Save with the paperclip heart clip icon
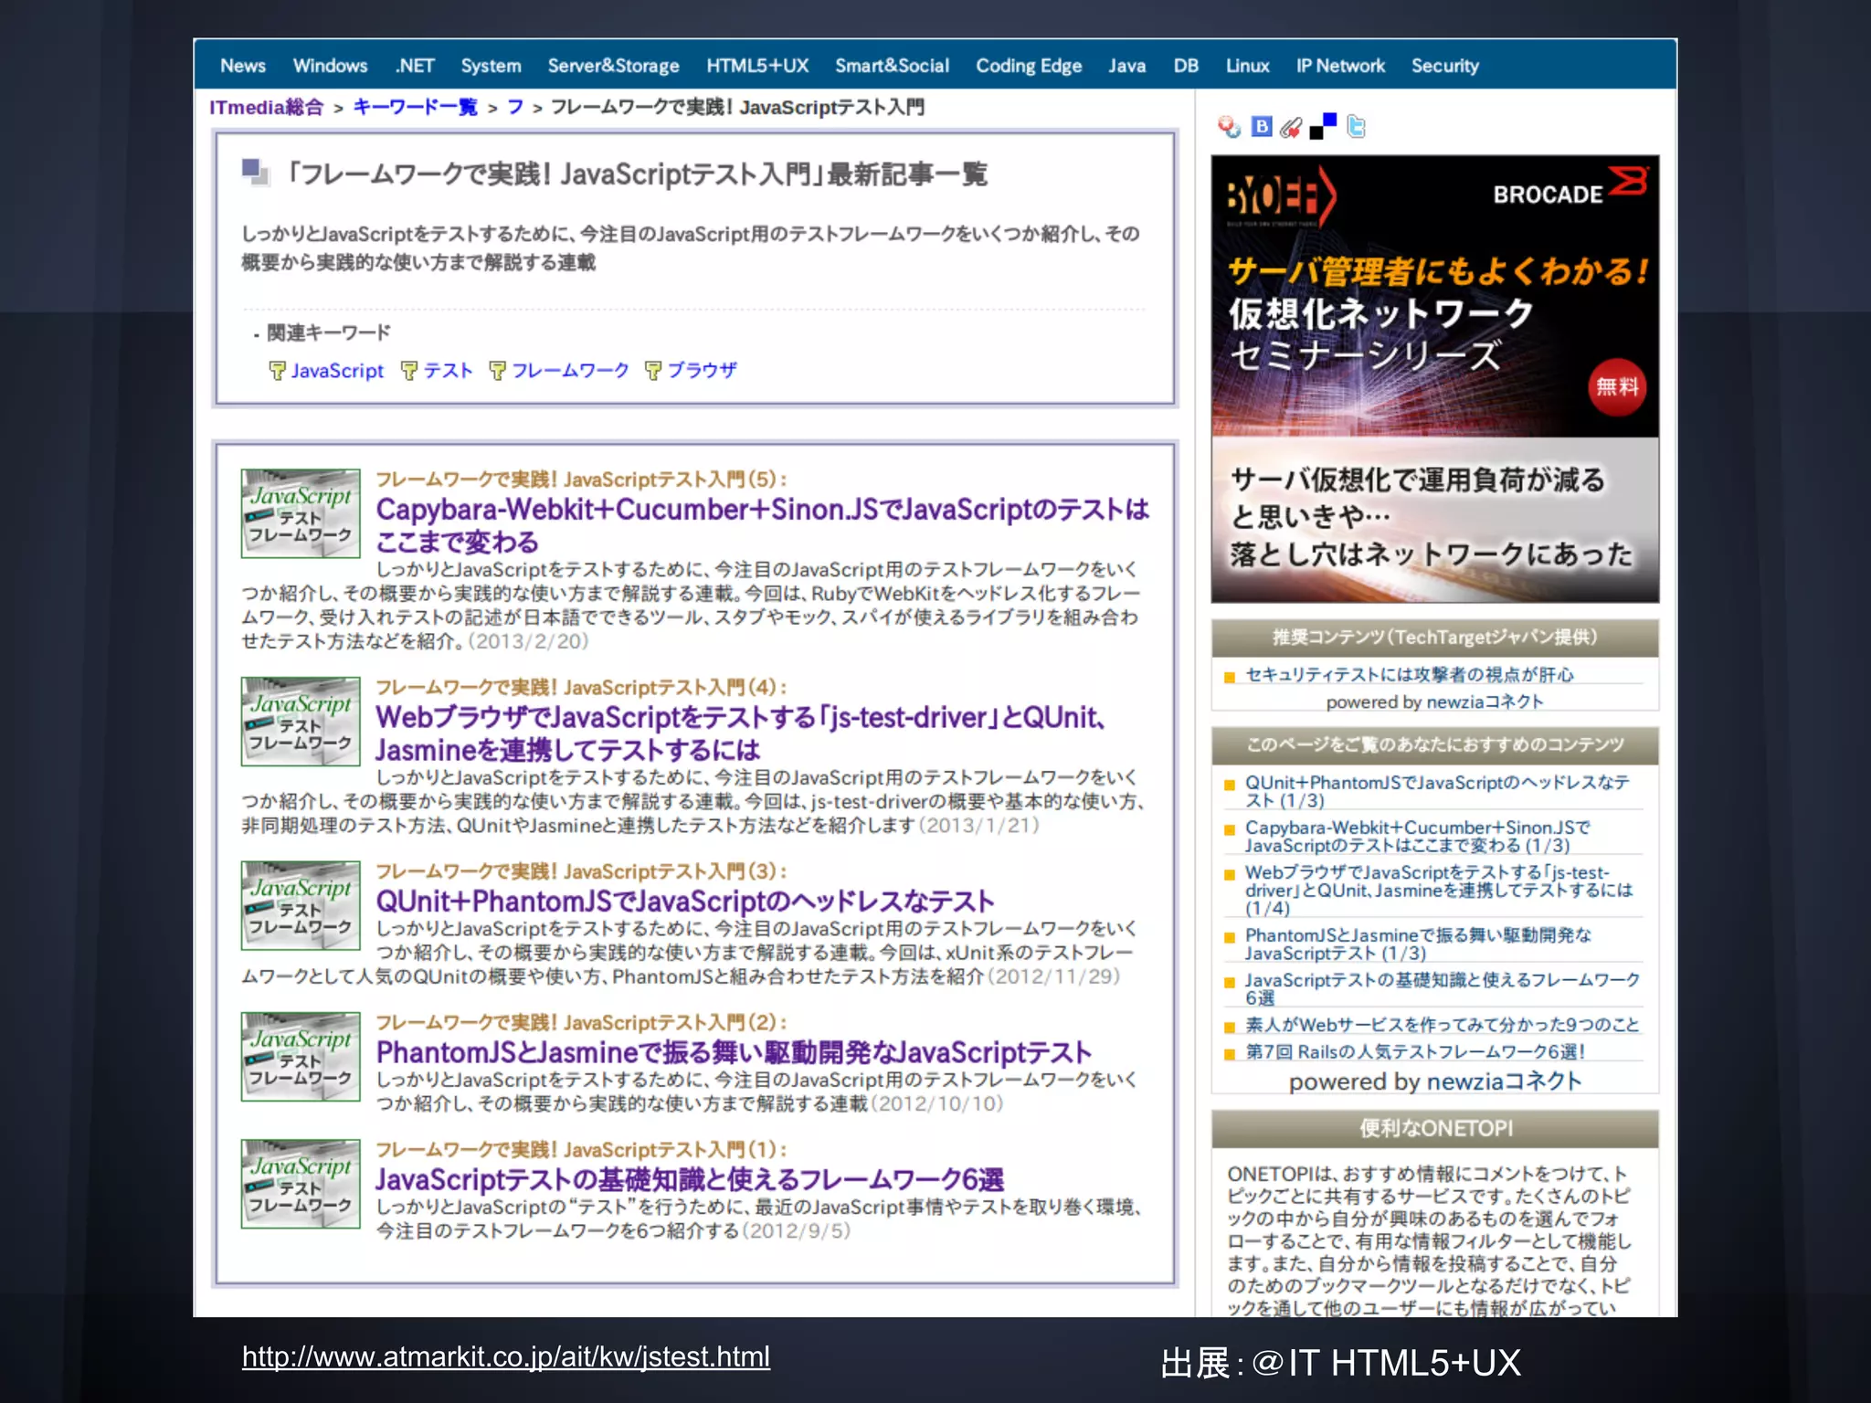Image resolution: width=1871 pixels, height=1403 pixels. pos(1291,127)
